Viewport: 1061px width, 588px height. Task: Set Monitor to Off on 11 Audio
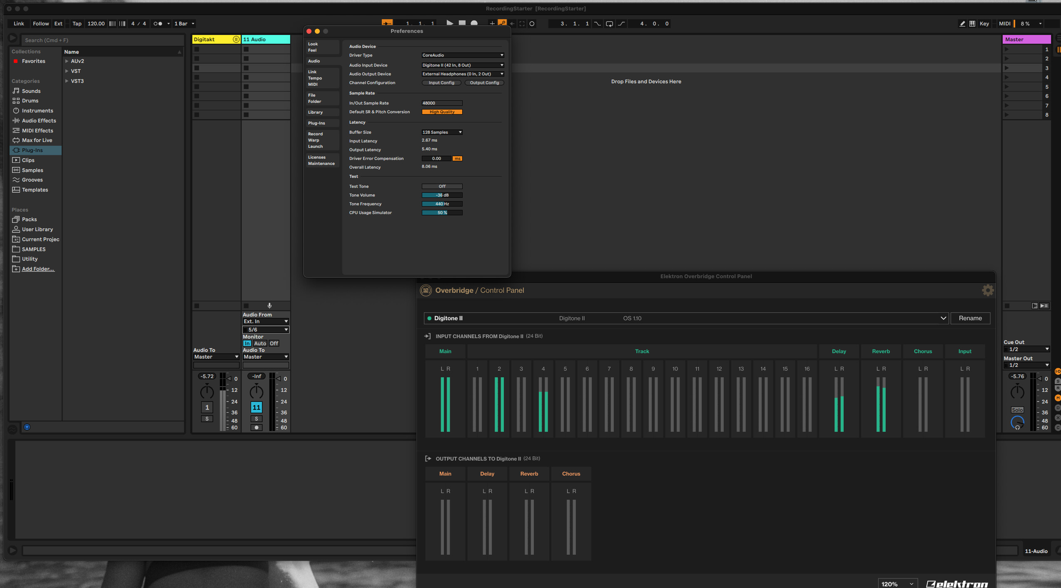274,343
